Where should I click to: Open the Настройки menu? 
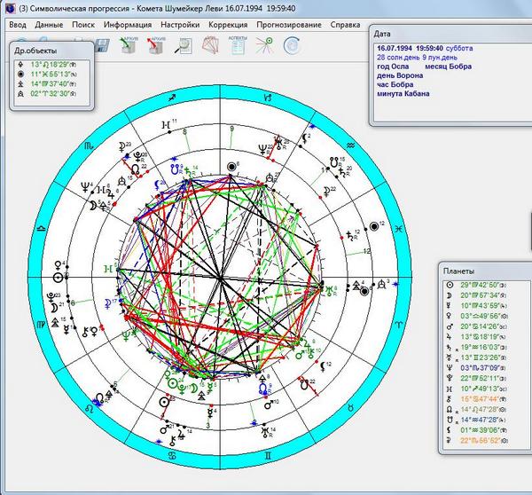tap(180, 25)
